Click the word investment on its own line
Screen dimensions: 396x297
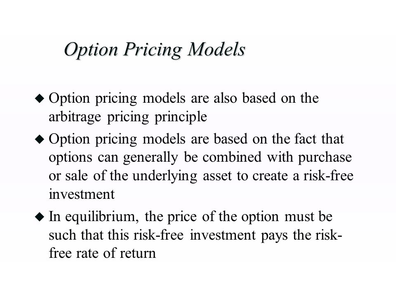(82, 194)
